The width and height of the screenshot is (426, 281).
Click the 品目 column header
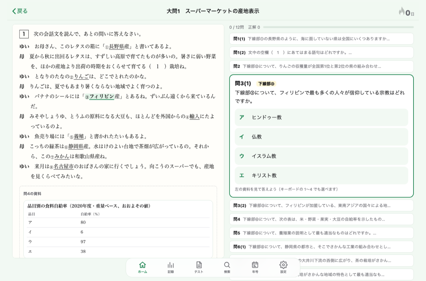coord(31,214)
